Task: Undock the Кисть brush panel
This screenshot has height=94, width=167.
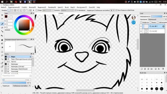Action: click(31, 54)
